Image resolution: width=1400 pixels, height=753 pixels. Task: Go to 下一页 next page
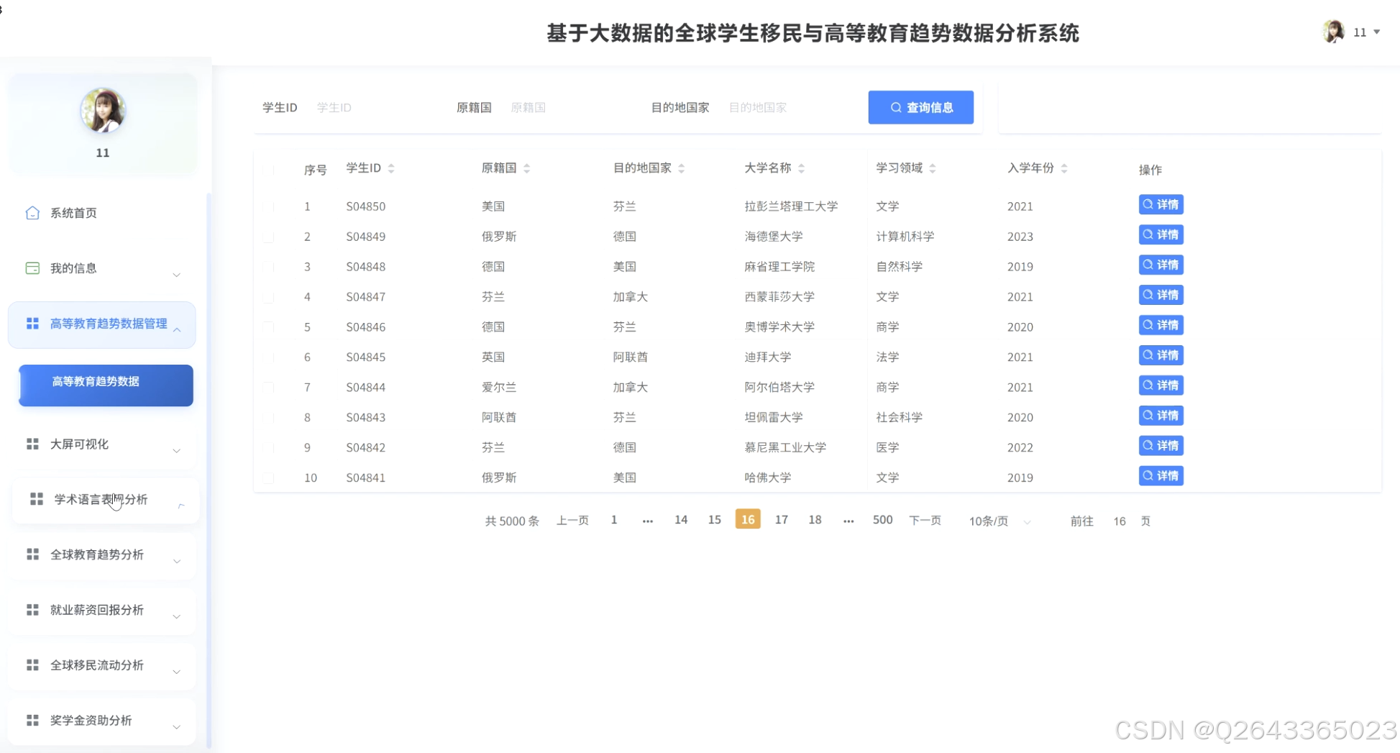point(925,520)
